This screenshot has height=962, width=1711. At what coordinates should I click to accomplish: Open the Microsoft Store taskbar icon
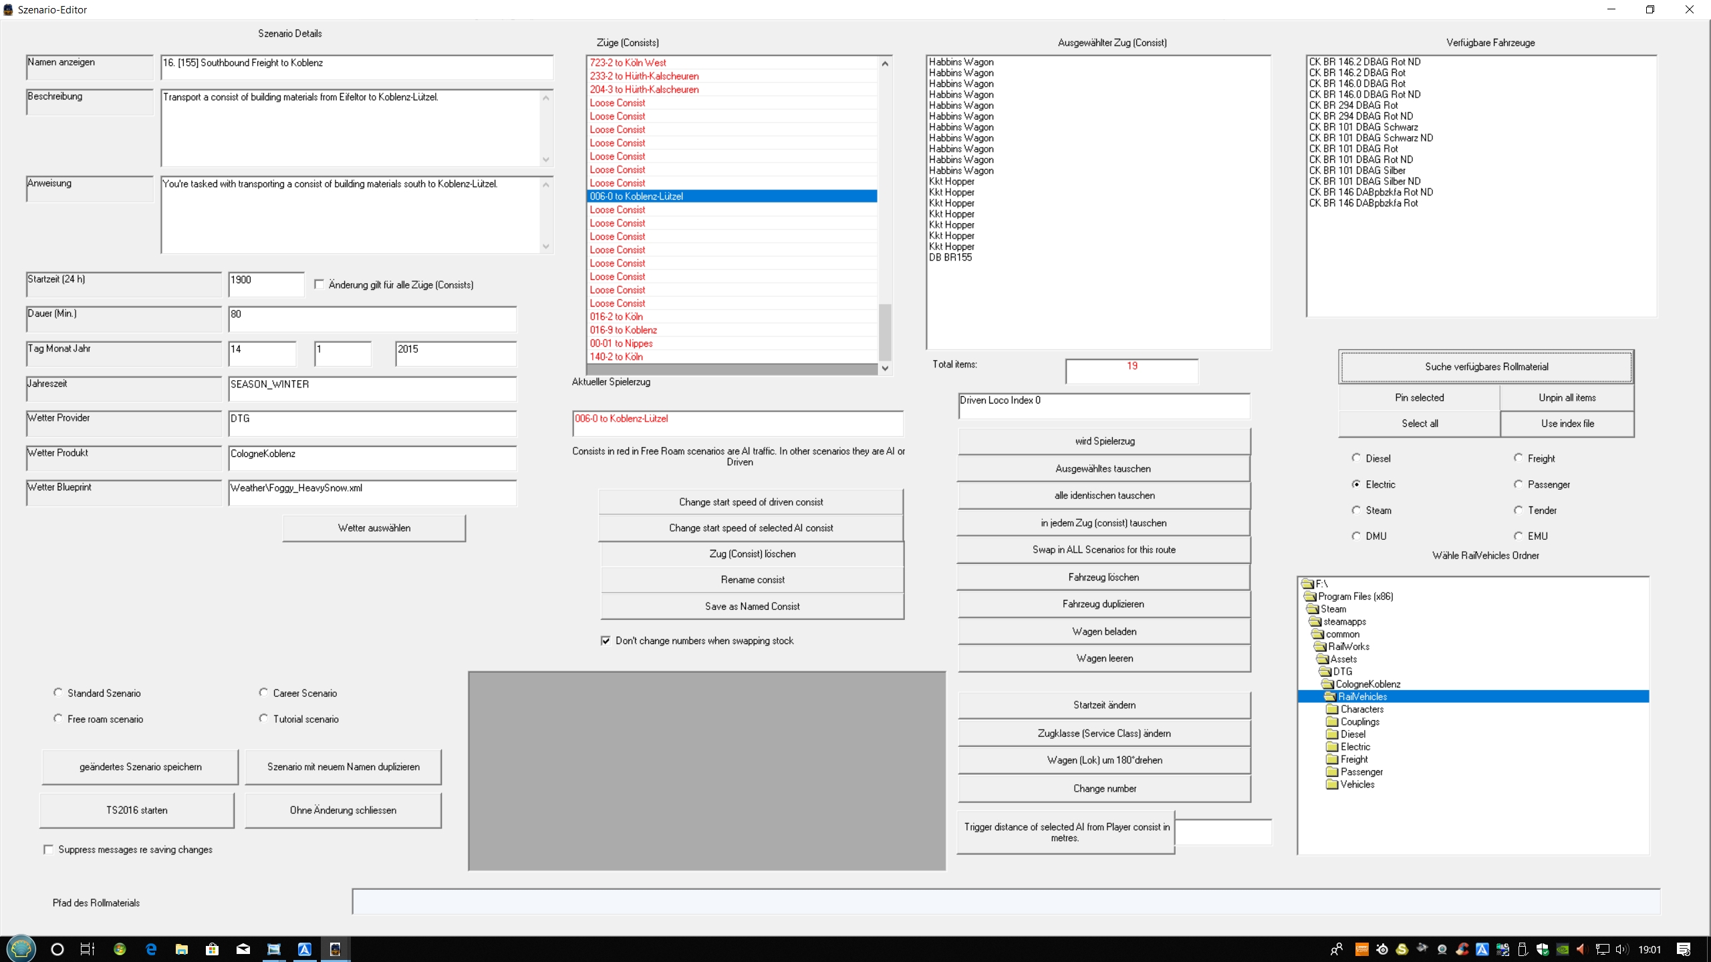213,949
